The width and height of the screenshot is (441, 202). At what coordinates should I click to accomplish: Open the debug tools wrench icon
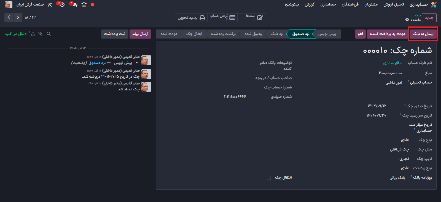point(50,5)
